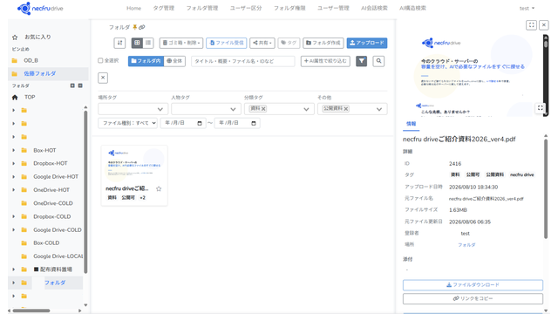The width and height of the screenshot is (558, 314).
Task: Open AI構造検索 menu
Action: (x=412, y=8)
